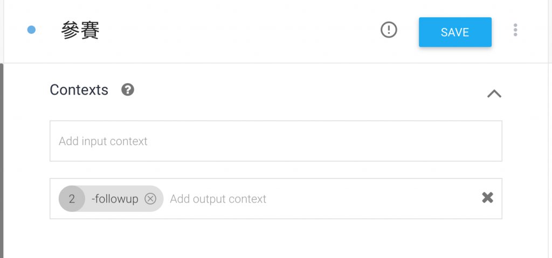
Task: Remove the -followup context chip
Action: coord(150,199)
